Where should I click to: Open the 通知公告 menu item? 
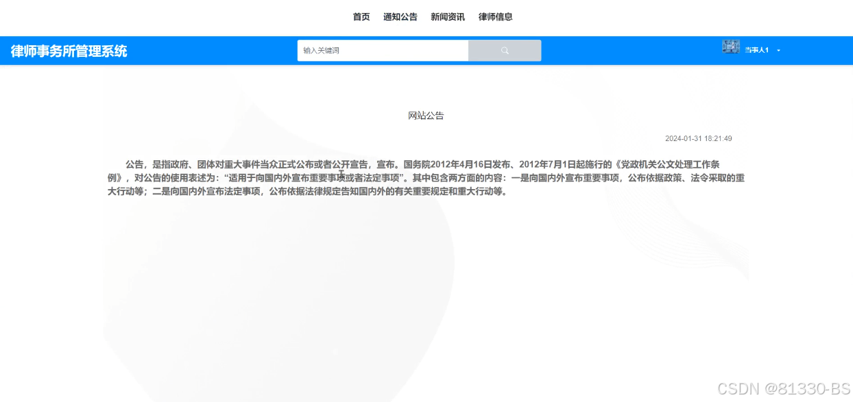click(x=400, y=17)
